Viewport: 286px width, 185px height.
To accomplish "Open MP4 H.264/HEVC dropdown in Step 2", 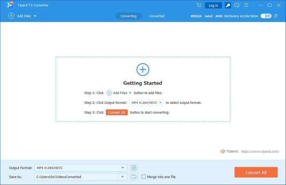I will pyautogui.click(x=147, y=103).
